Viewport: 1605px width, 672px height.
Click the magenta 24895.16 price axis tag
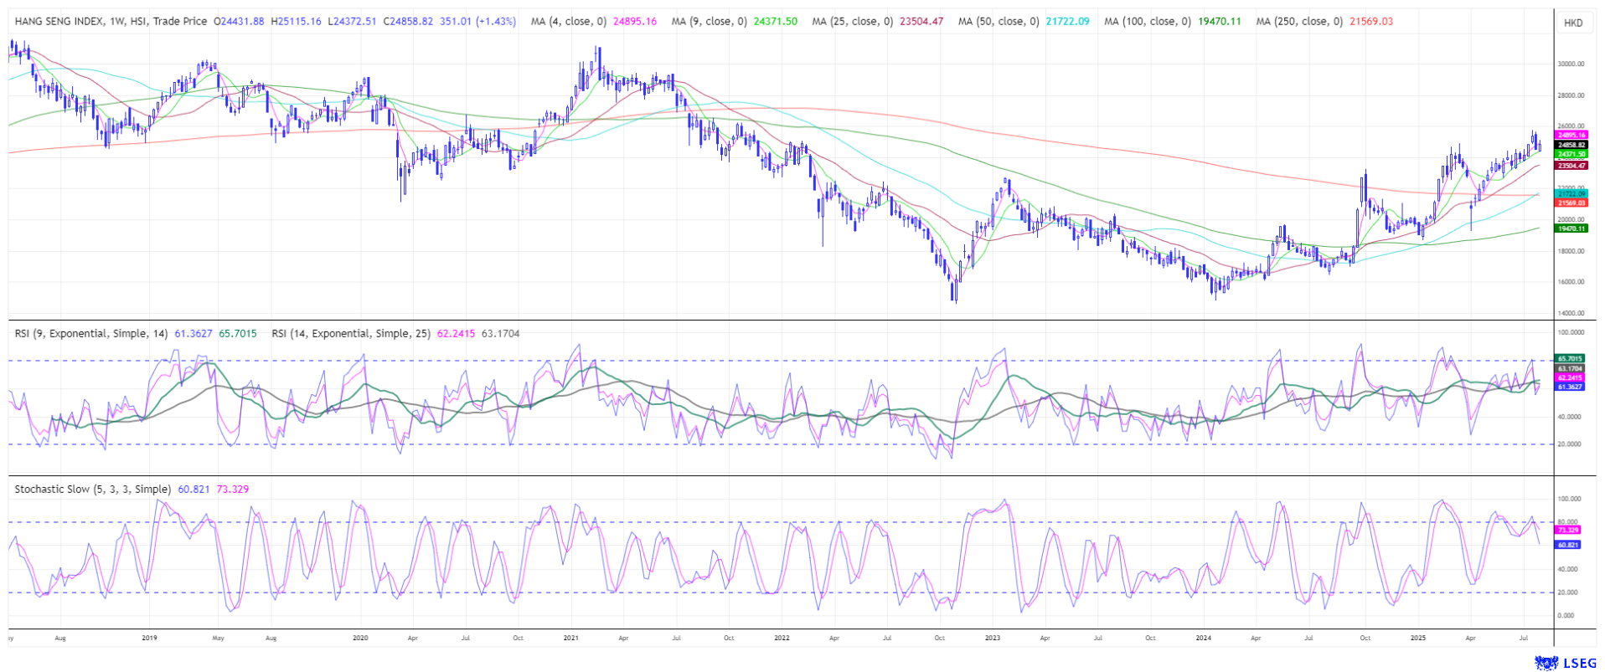click(1571, 135)
